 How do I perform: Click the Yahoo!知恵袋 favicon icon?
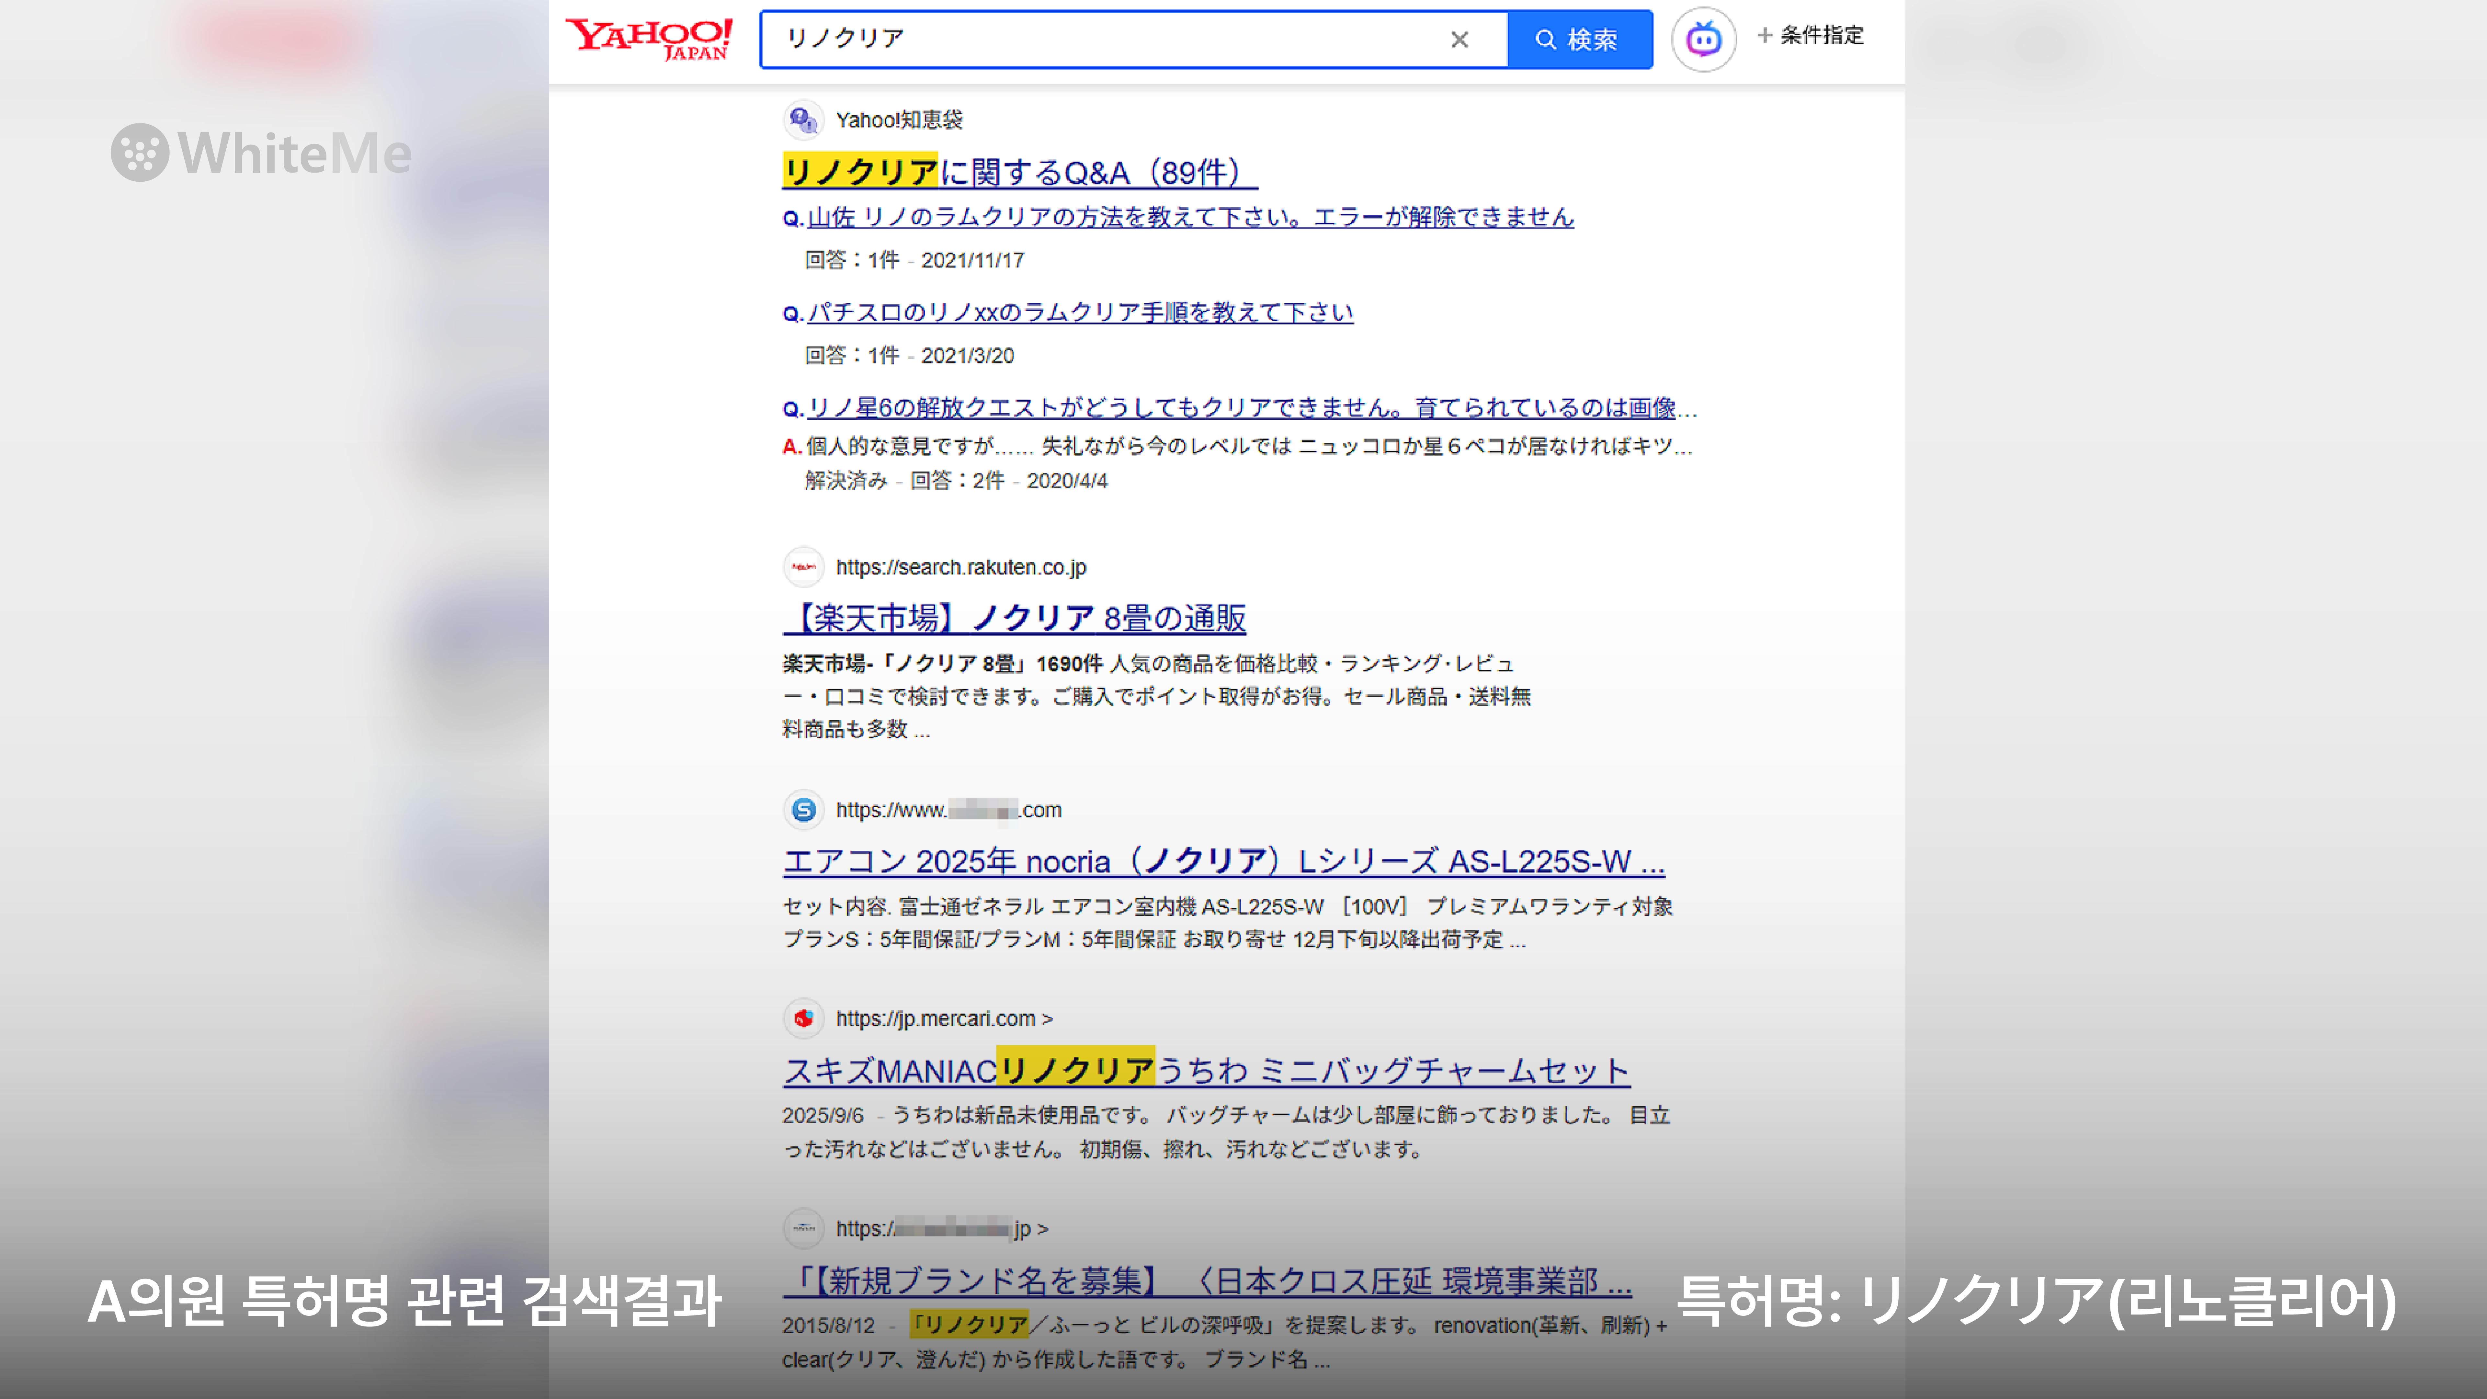(x=803, y=120)
